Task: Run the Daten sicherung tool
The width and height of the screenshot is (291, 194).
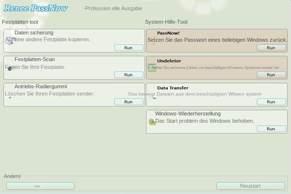Action: (x=129, y=48)
